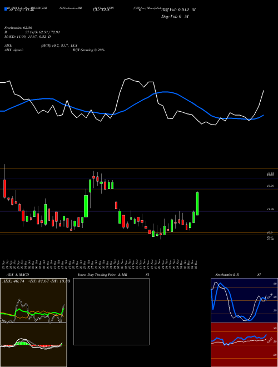
Task: Click the 'Stochastics & R' panel title
Action: [x=227, y=275]
